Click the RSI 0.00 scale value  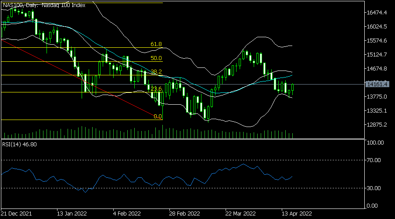[x=372, y=206]
